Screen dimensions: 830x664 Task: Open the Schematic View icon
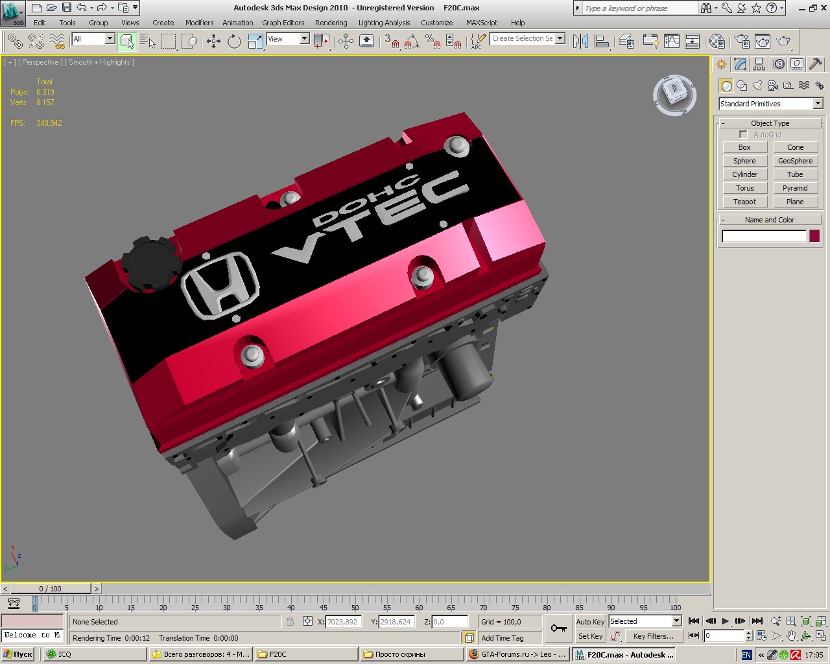[693, 41]
